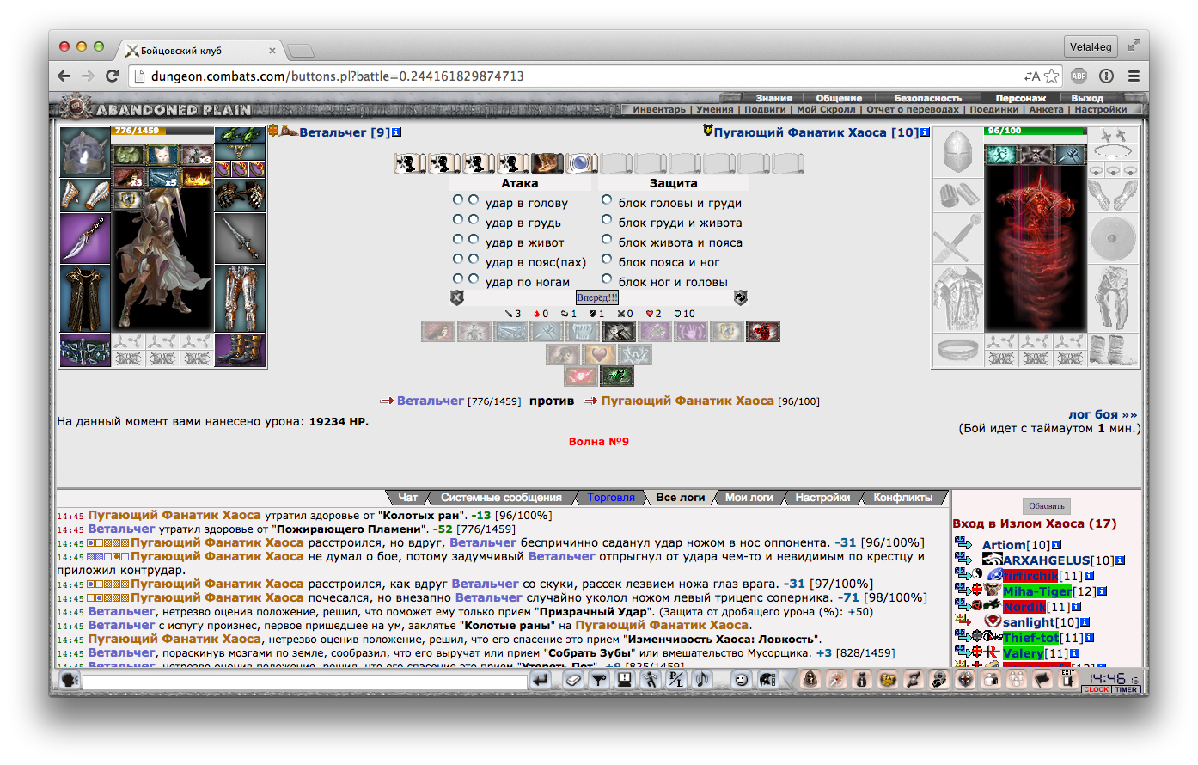This screenshot has height=765, width=1198.
Task: Select first radio for удар по ногам
Action: pos(458,278)
